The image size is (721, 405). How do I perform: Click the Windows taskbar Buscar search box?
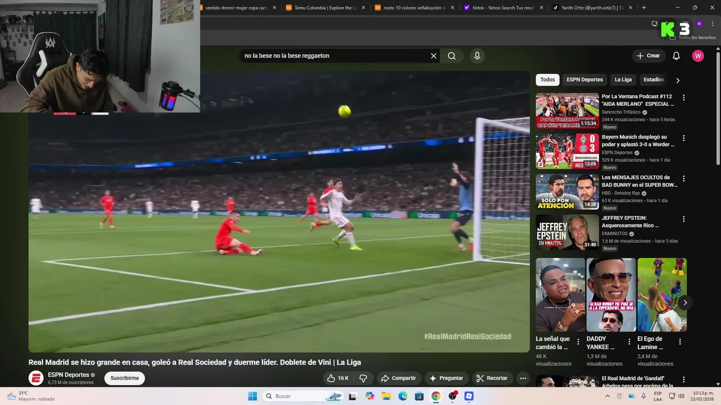click(303, 396)
